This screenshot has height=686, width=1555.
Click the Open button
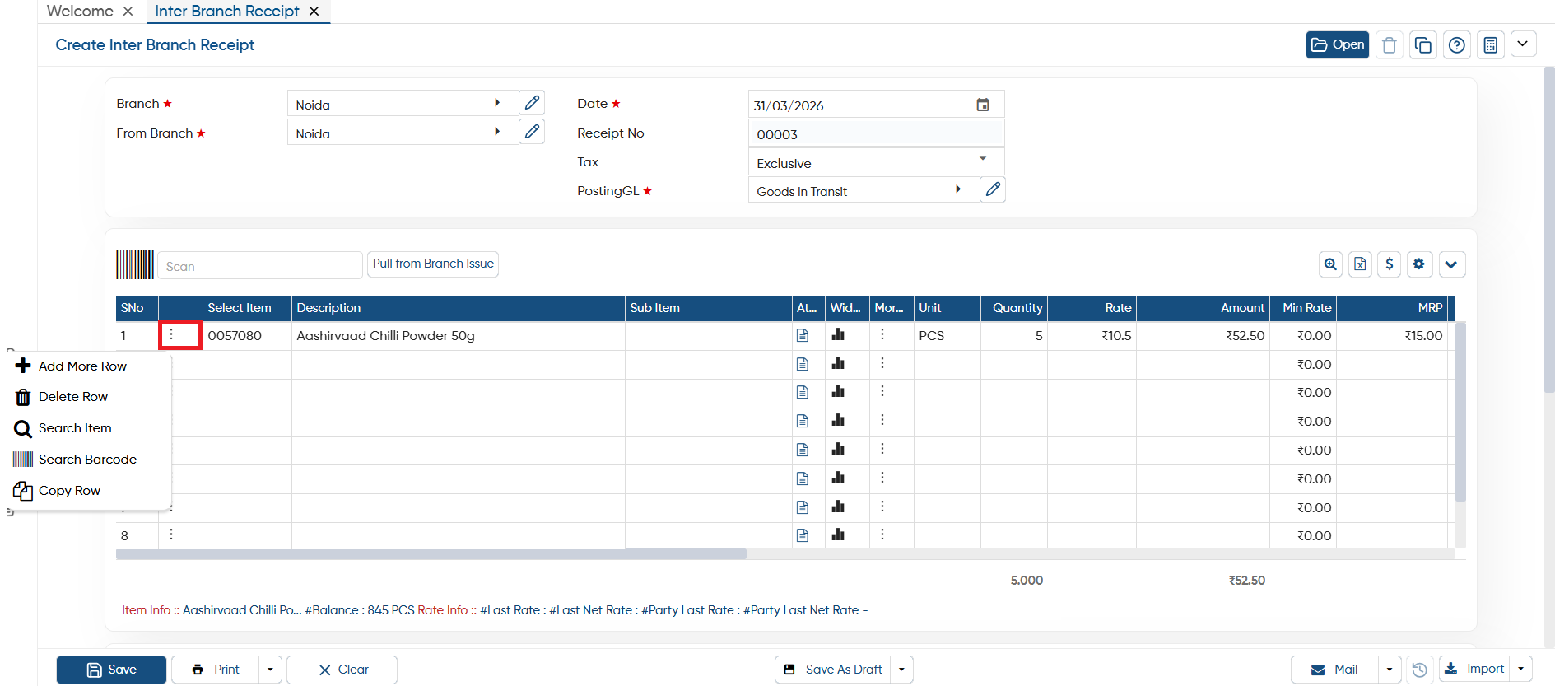tap(1337, 44)
